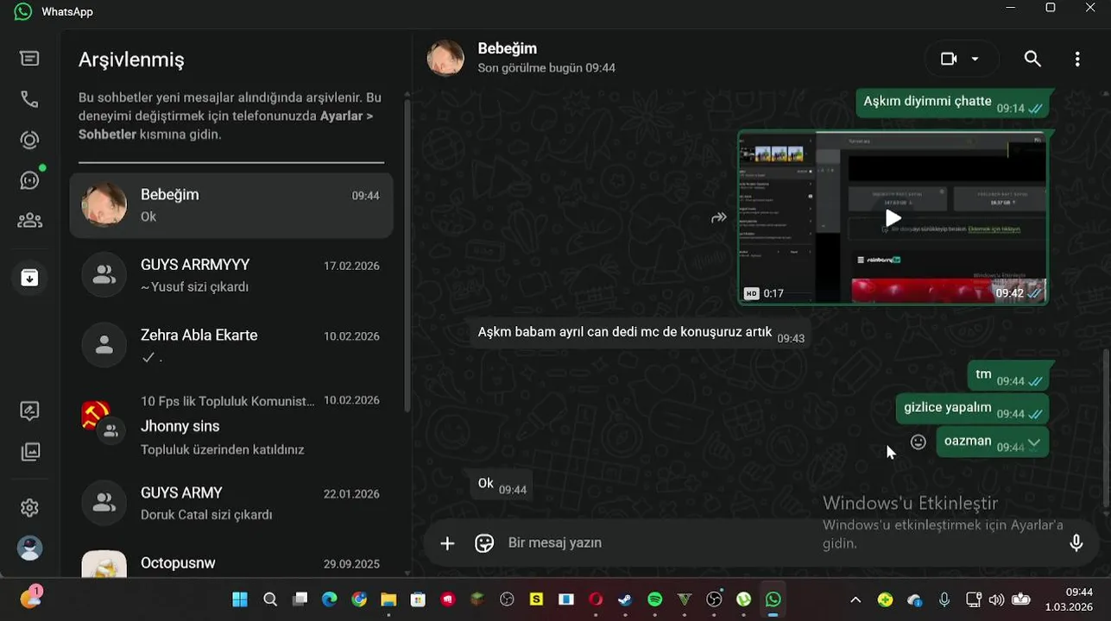Click the conversation scrollbar
1111x621 pixels.
[1106, 430]
